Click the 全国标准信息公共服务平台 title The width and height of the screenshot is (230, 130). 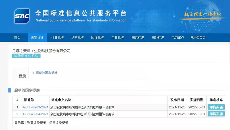81,13
